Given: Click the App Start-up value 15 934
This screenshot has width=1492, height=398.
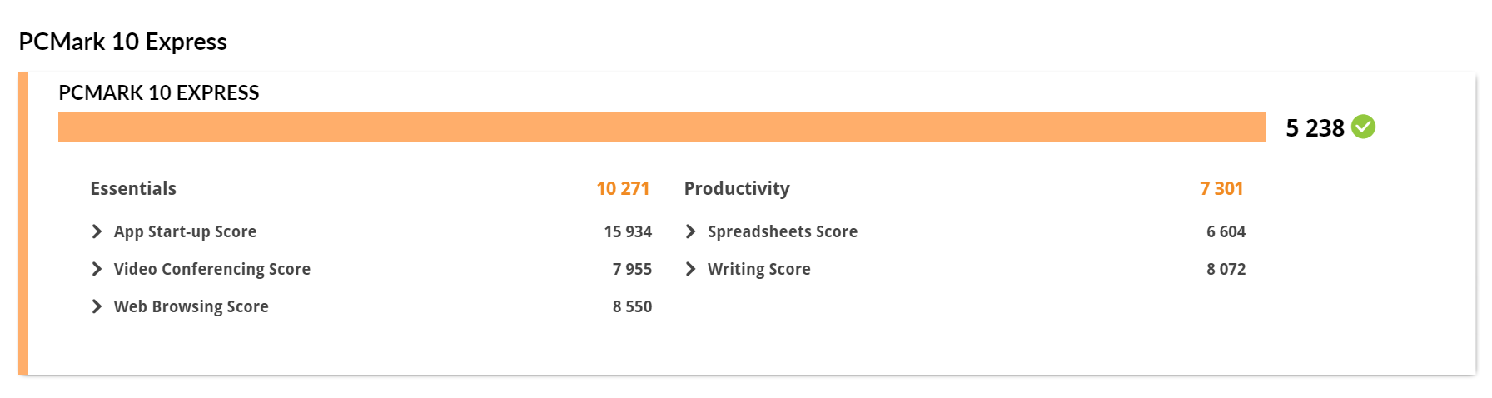Looking at the screenshot, I should pos(628,232).
